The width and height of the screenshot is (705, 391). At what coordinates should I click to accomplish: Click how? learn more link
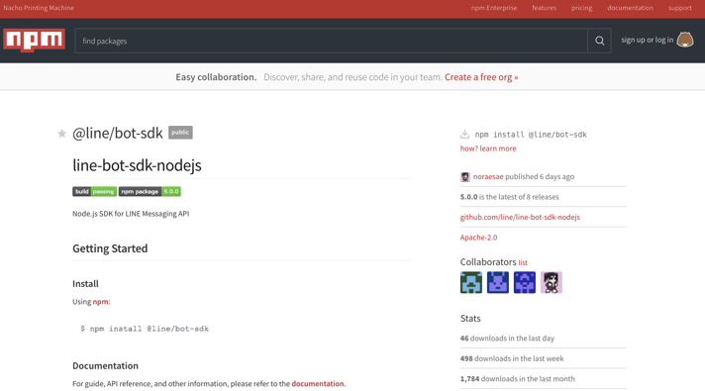click(488, 148)
